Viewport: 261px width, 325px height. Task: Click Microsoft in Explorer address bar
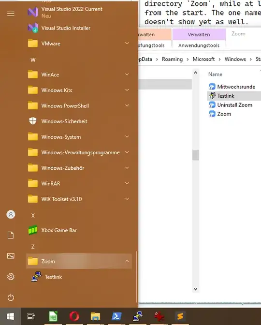point(203,59)
